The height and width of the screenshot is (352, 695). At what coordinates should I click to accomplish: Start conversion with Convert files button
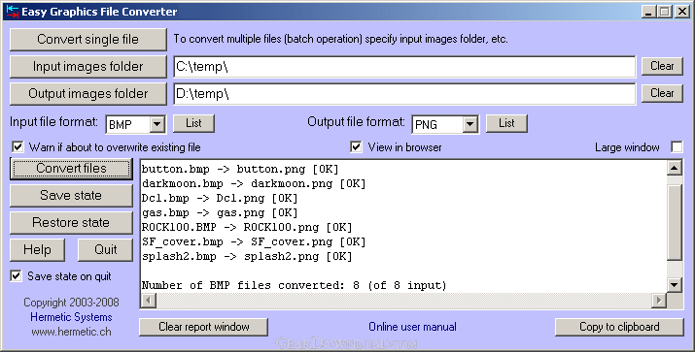pyautogui.click(x=71, y=169)
